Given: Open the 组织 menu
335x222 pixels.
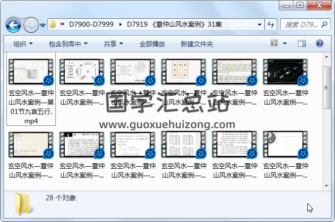Looking at the screenshot, I should tap(23, 44).
